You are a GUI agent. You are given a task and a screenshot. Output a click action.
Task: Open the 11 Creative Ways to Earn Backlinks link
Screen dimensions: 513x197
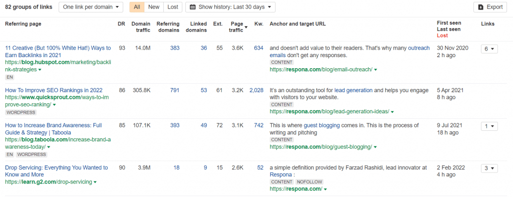coord(58,51)
